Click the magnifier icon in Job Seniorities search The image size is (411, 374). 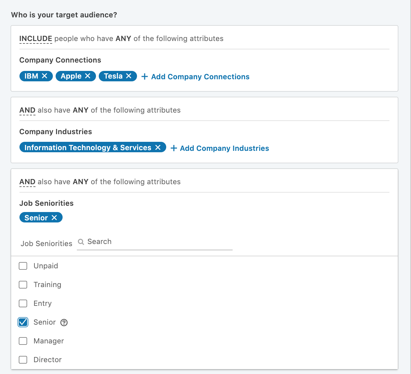(81, 242)
